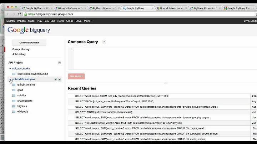257x144 pixels.
Task: Click the browser address bar URL
Action: pos(51,14)
